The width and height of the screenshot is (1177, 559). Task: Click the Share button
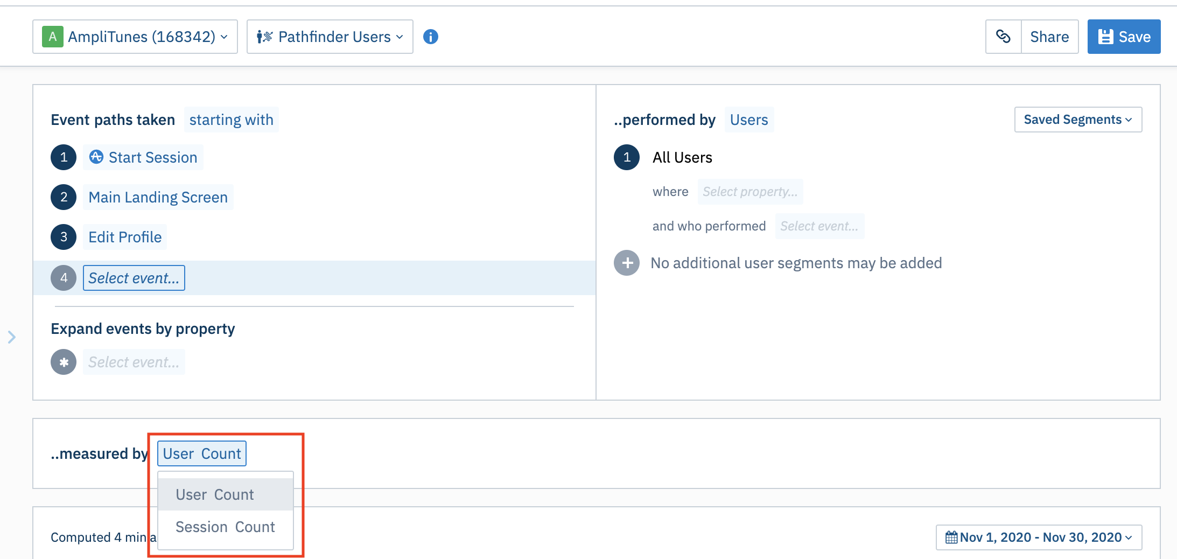(1049, 37)
